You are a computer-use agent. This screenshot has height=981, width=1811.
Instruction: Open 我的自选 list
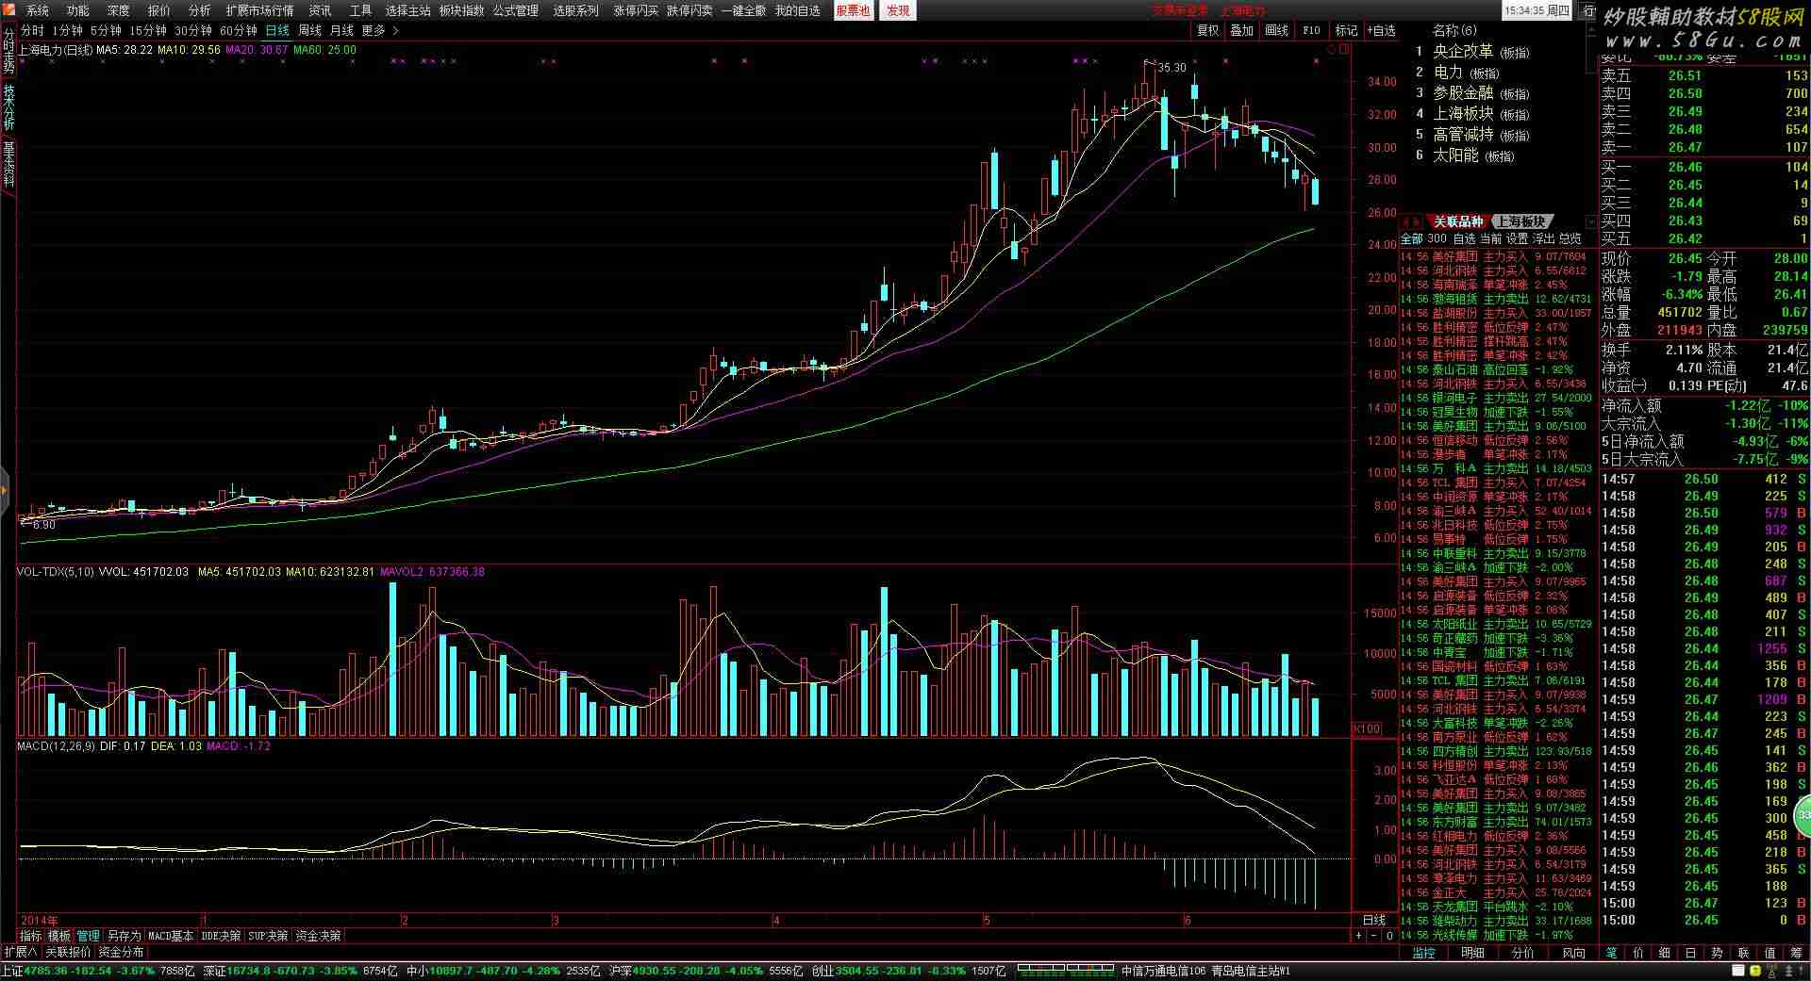pos(798,10)
